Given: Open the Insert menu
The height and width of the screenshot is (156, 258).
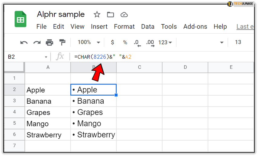Looking at the screenshot, I should tap(99, 26).
